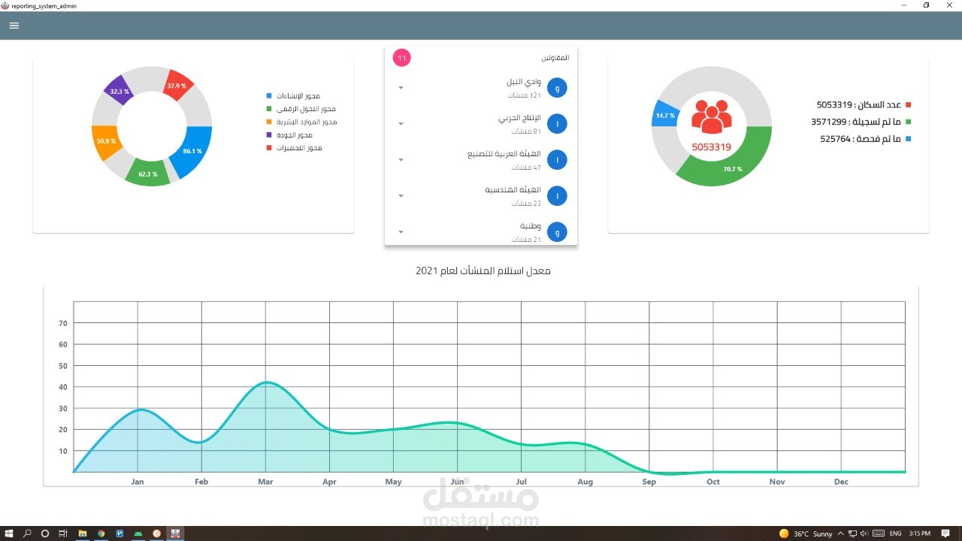Open the volume control in tray

pyautogui.click(x=865, y=533)
